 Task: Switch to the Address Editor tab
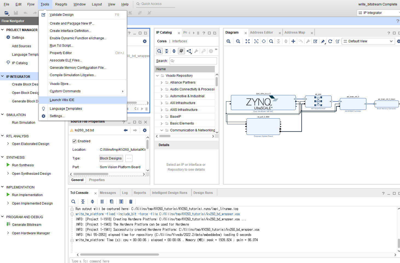point(261,32)
